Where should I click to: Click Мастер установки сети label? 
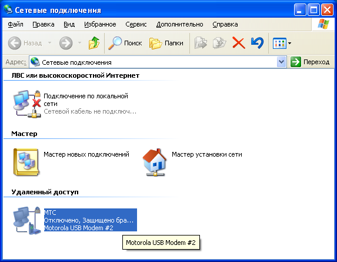point(207,154)
